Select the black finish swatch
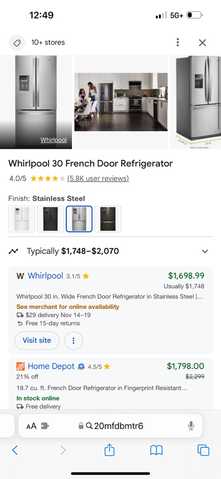Image resolution: width=221 pixels, height=479 pixels. [x=51, y=219]
